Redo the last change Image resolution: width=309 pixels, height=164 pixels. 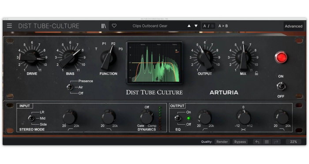(x=276, y=142)
